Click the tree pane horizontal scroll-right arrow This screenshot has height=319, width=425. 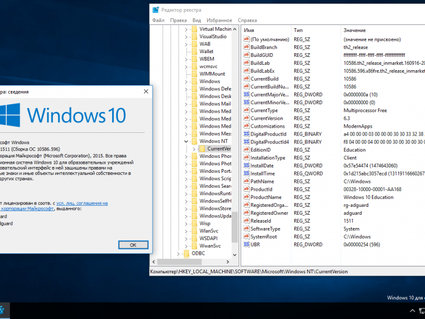[x=228, y=262]
